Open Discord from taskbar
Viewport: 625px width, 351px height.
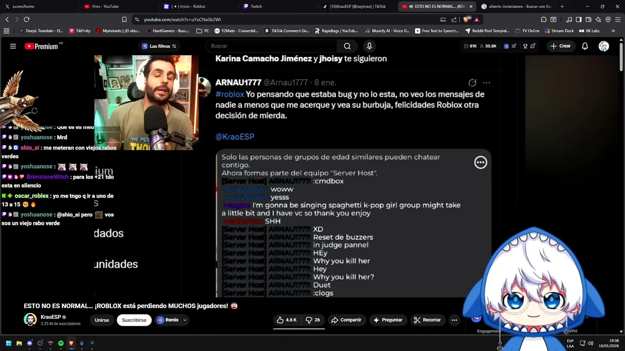point(29,343)
